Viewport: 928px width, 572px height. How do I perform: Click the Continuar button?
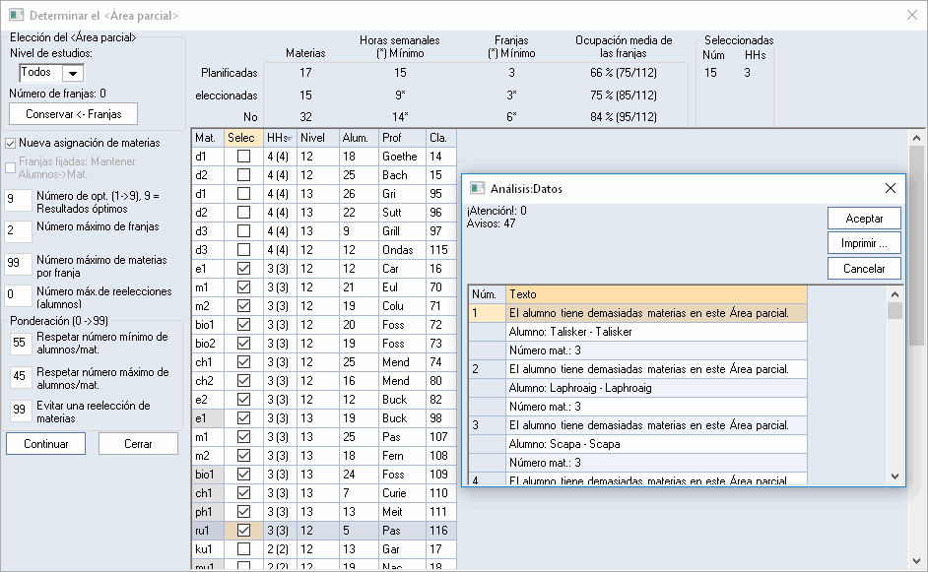pyautogui.click(x=45, y=444)
